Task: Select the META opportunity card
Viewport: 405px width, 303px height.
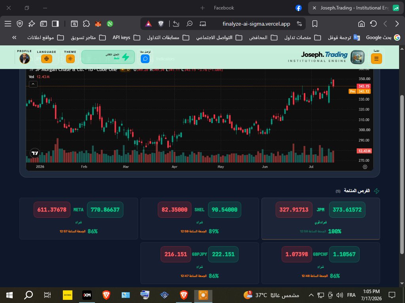Action: click(x=79, y=219)
